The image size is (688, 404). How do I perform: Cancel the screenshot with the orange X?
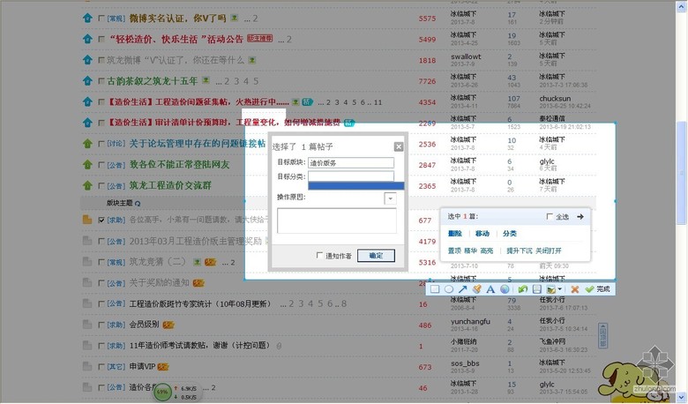point(575,288)
